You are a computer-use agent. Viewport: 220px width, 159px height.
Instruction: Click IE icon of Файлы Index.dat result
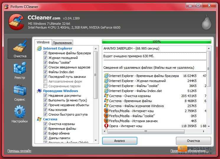pos(106,91)
